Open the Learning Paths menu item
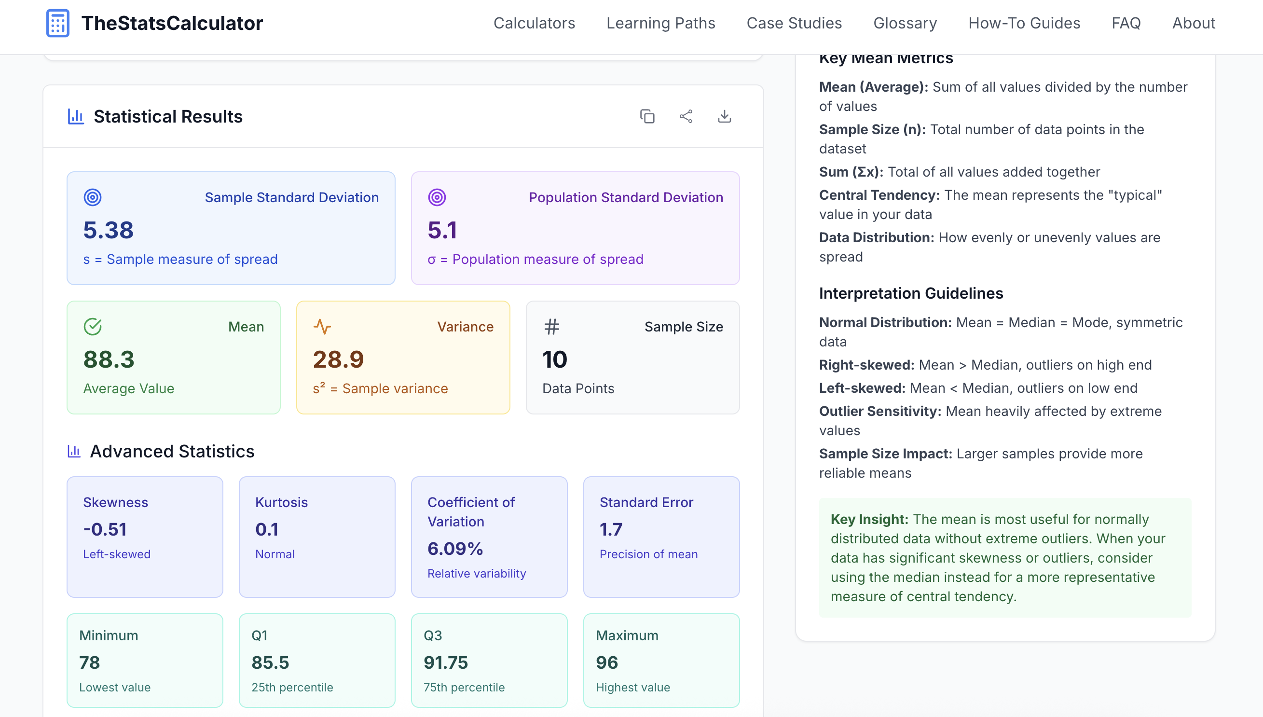 pos(660,23)
